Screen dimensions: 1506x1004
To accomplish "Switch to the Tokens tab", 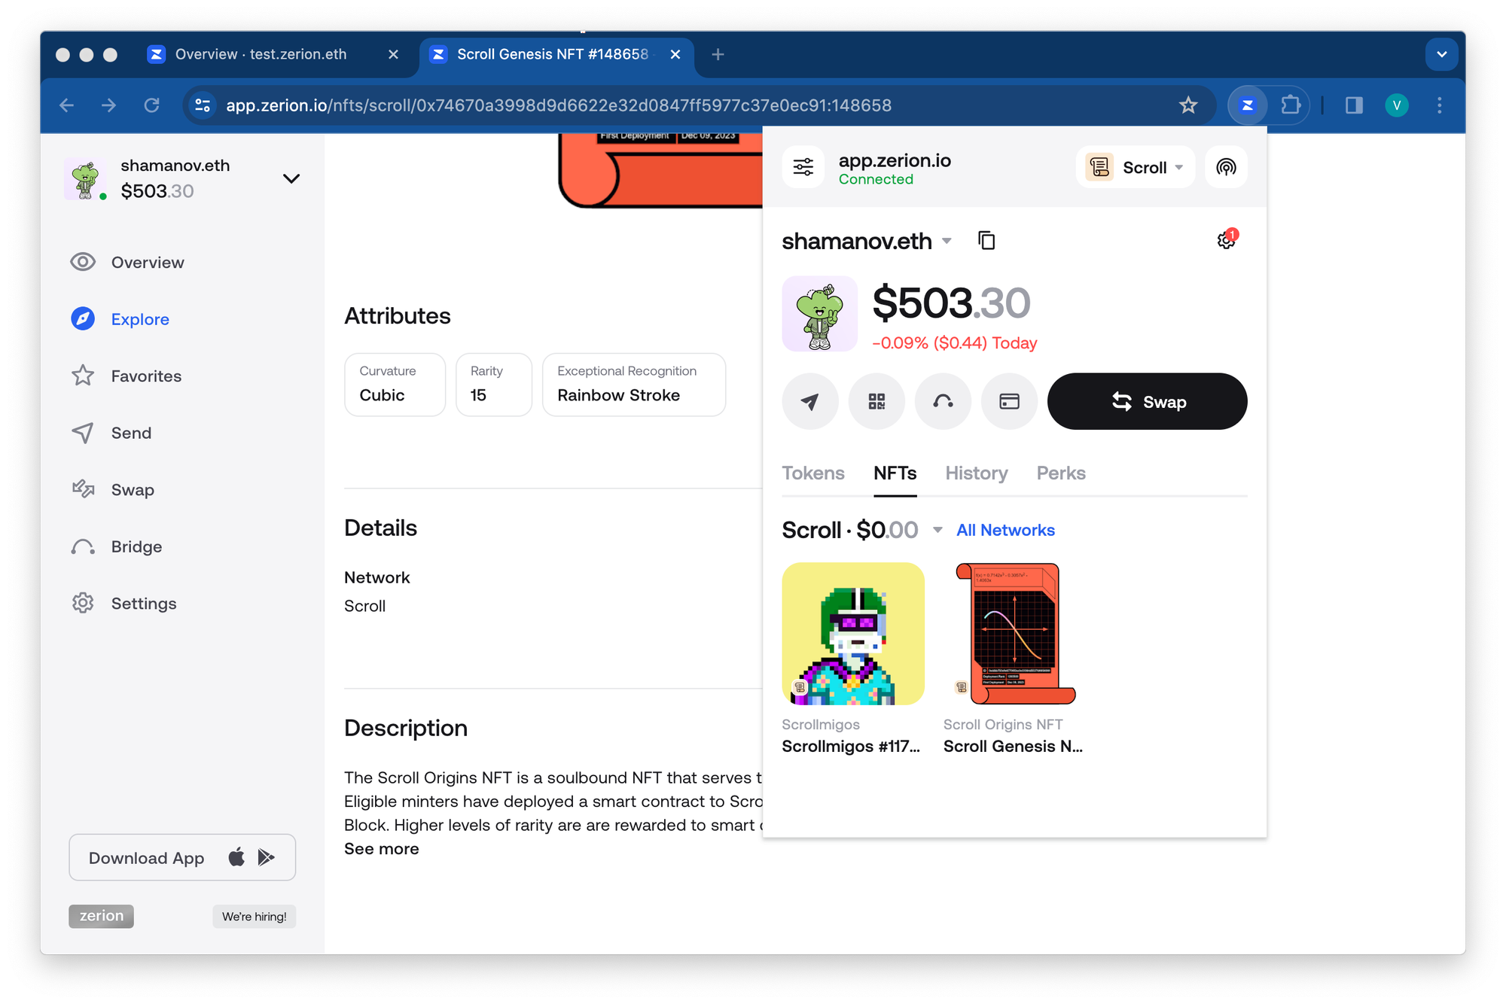I will (x=813, y=473).
